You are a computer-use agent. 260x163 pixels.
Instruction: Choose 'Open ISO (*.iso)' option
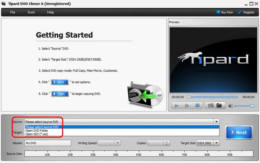coord(122,134)
